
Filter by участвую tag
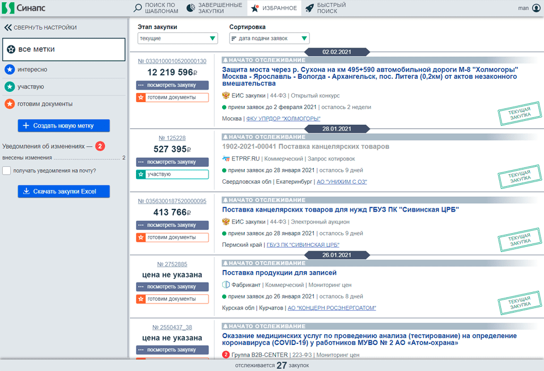point(64,86)
